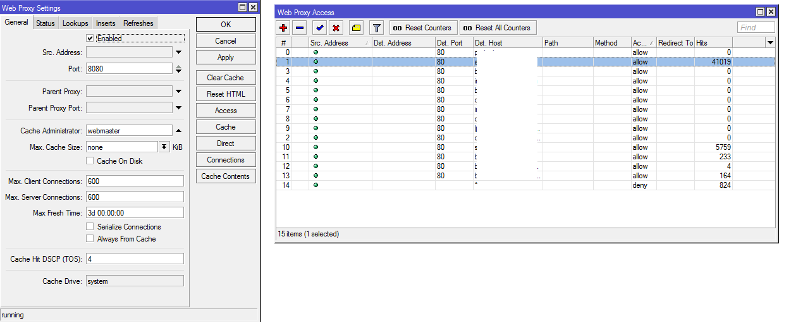Toggle Serialize Connections checkbox
This screenshot has width=791, height=330.
90,227
